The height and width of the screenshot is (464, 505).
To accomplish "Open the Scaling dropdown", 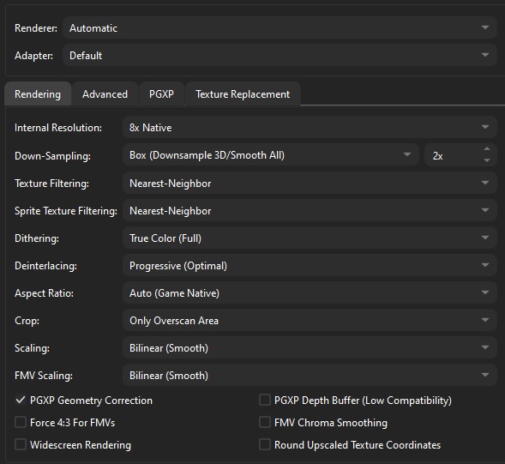I will pos(310,347).
